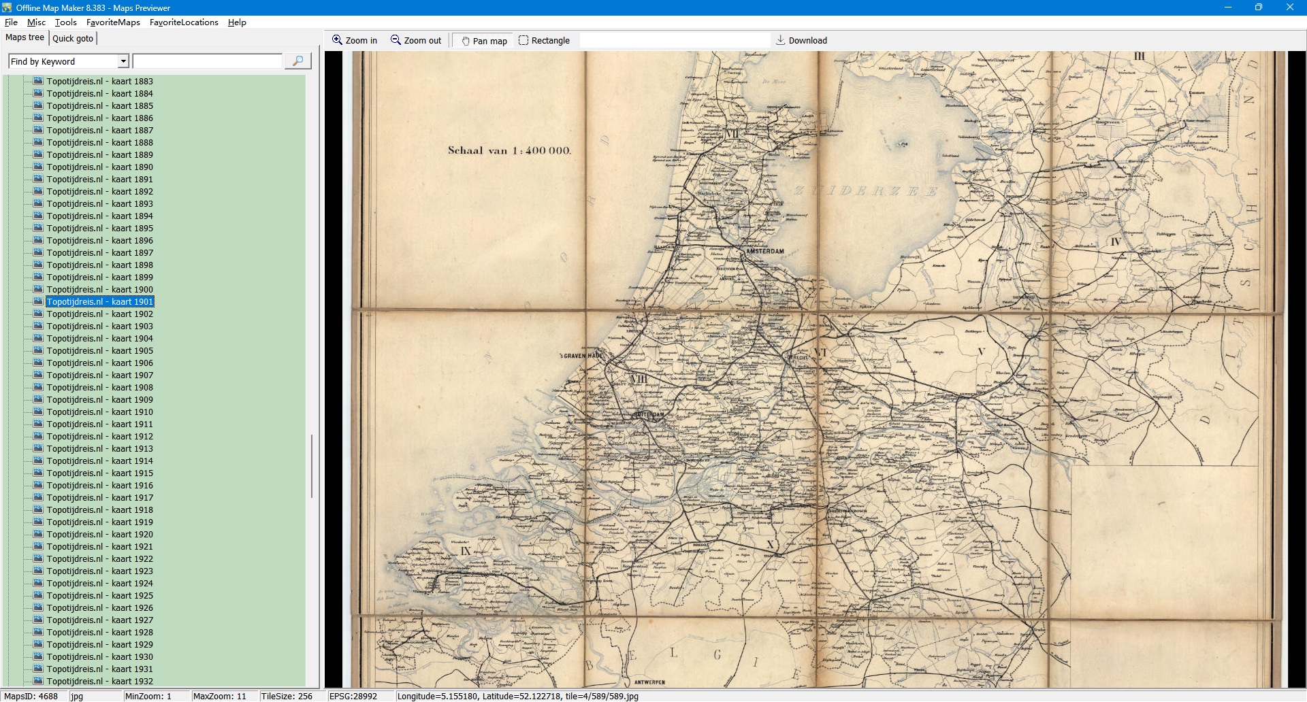Screen dimensions: 1307x702
Task: Open the File menu
Action: pos(11,22)
